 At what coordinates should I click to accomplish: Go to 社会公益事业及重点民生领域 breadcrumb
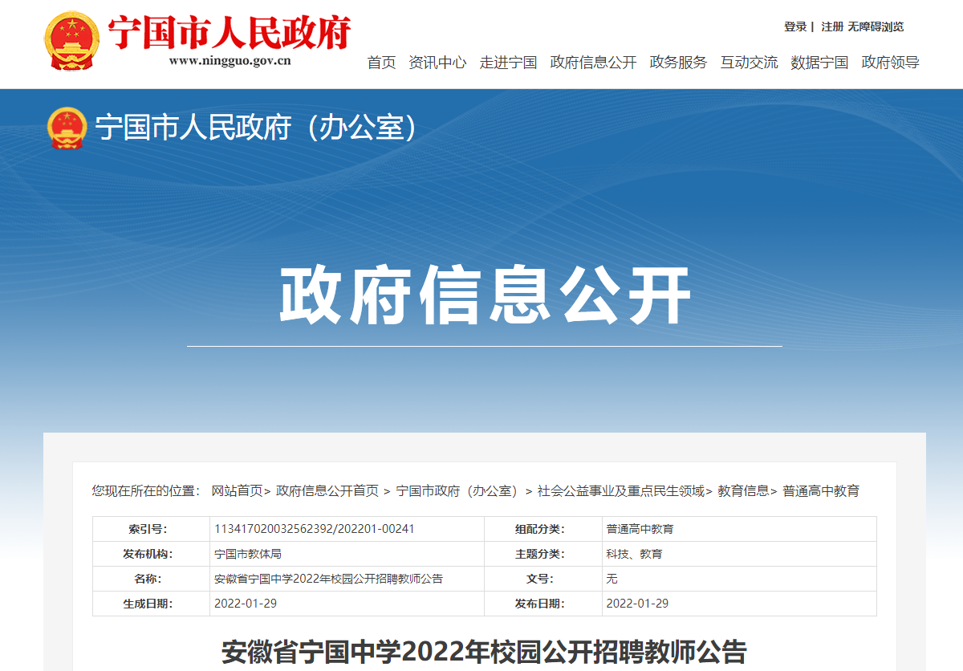[x=620, y=490]
